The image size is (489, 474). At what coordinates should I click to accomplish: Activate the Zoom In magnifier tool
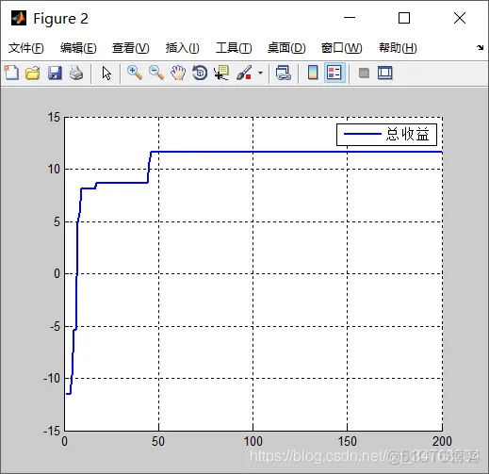tap(135, 73)
